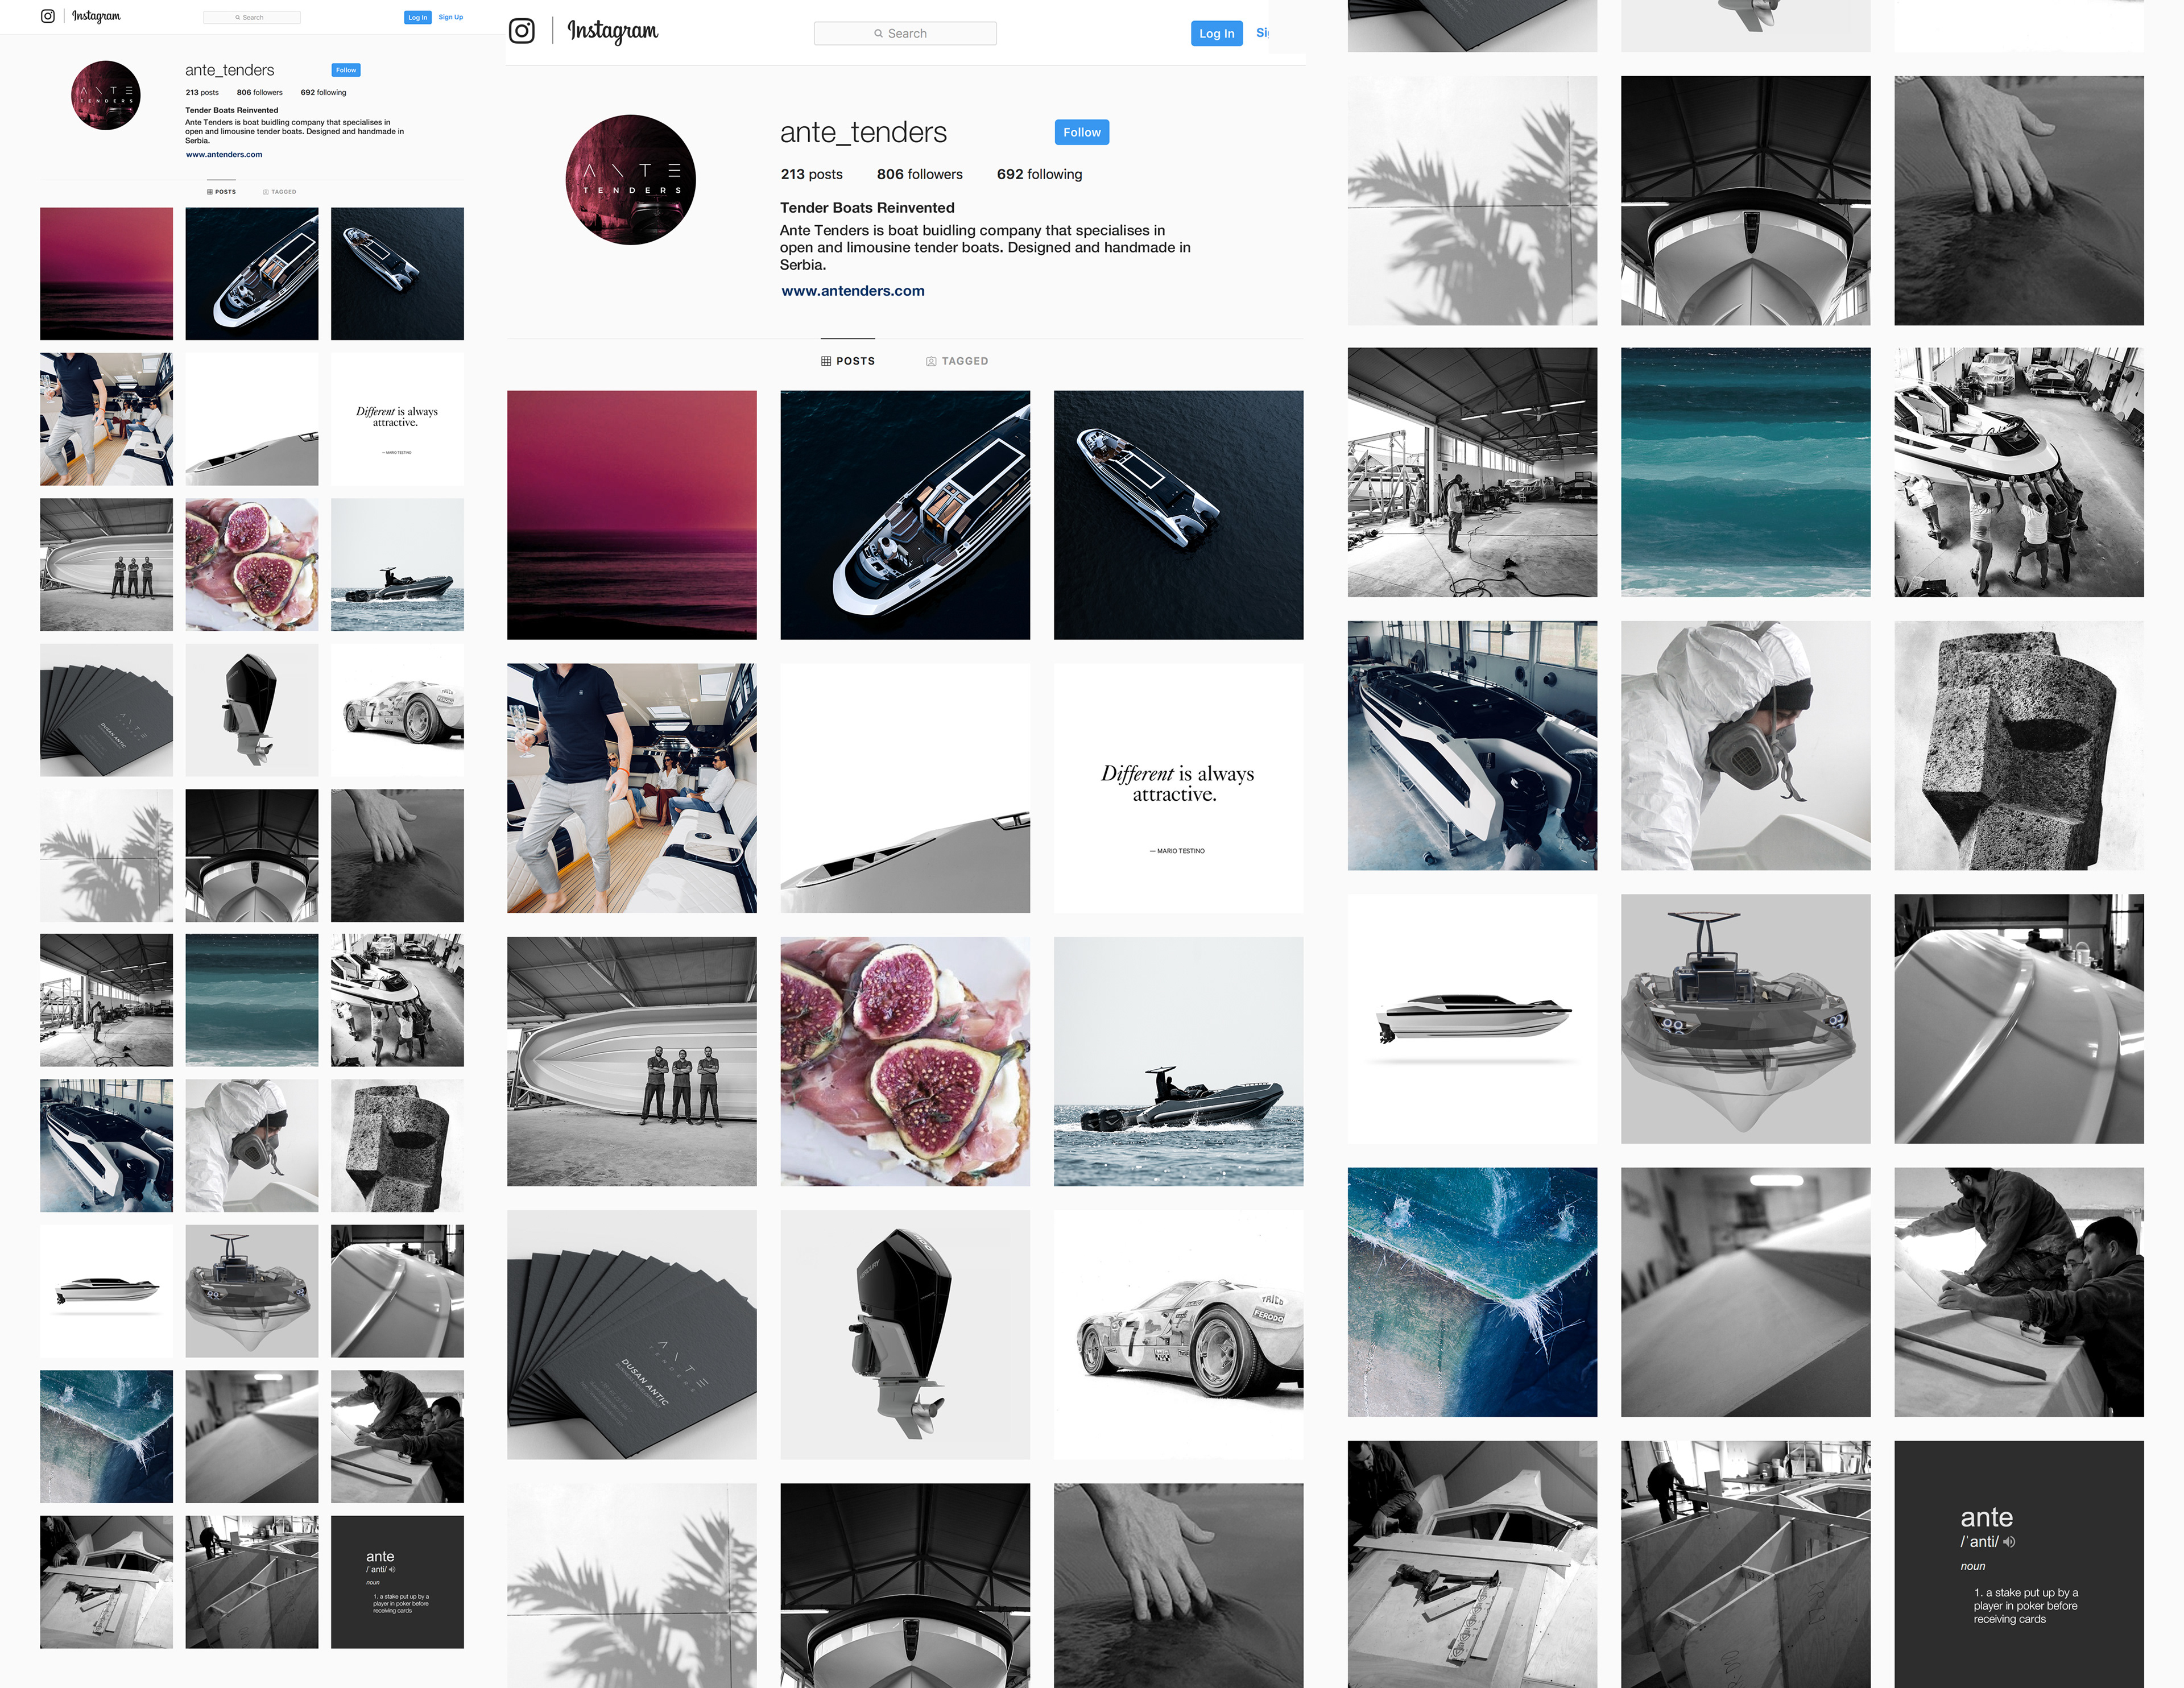Select the POSTS tab in the center profile
This screenshot has width=2184, height=1688.
tap(848, 361)
